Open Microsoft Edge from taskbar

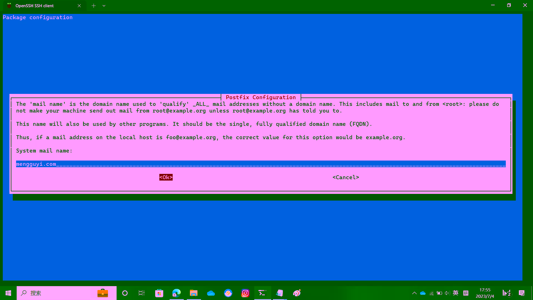pyautogui.click(x=177, y=293)
